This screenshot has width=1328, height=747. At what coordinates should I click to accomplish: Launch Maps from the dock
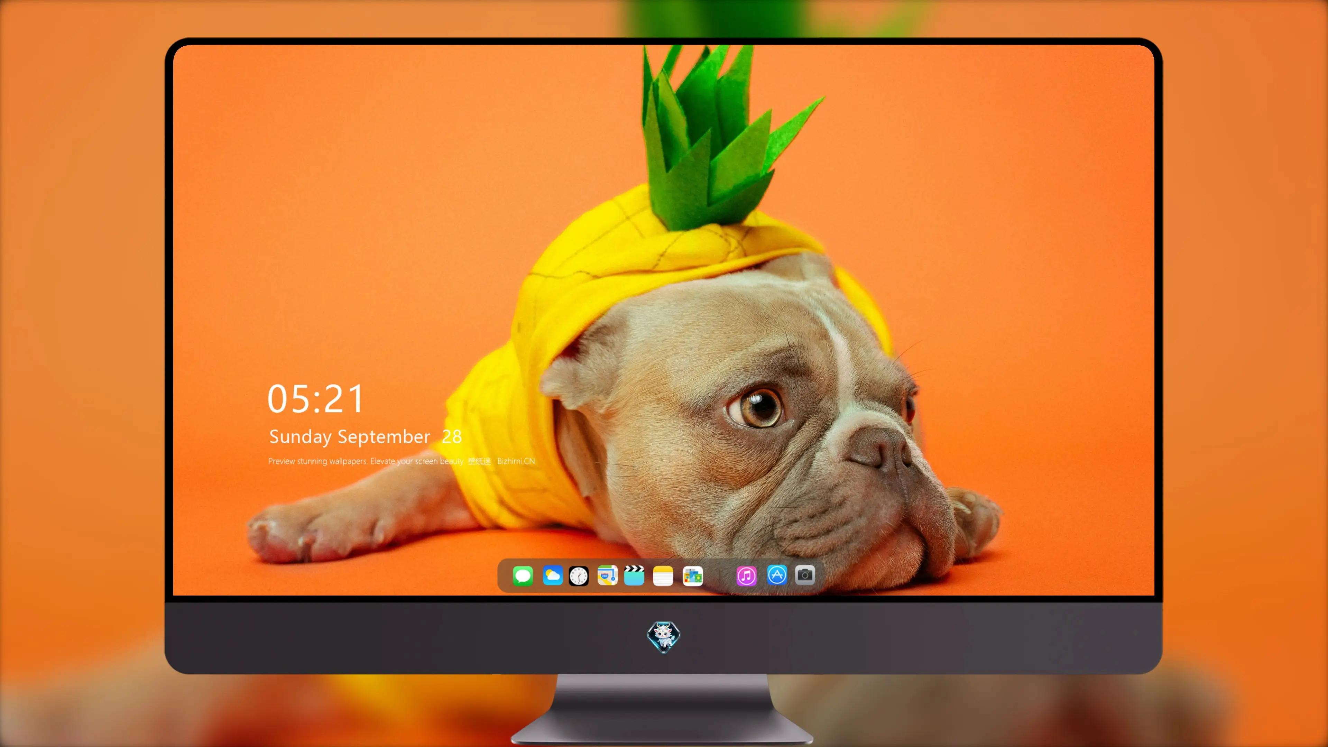click(607, 575)
